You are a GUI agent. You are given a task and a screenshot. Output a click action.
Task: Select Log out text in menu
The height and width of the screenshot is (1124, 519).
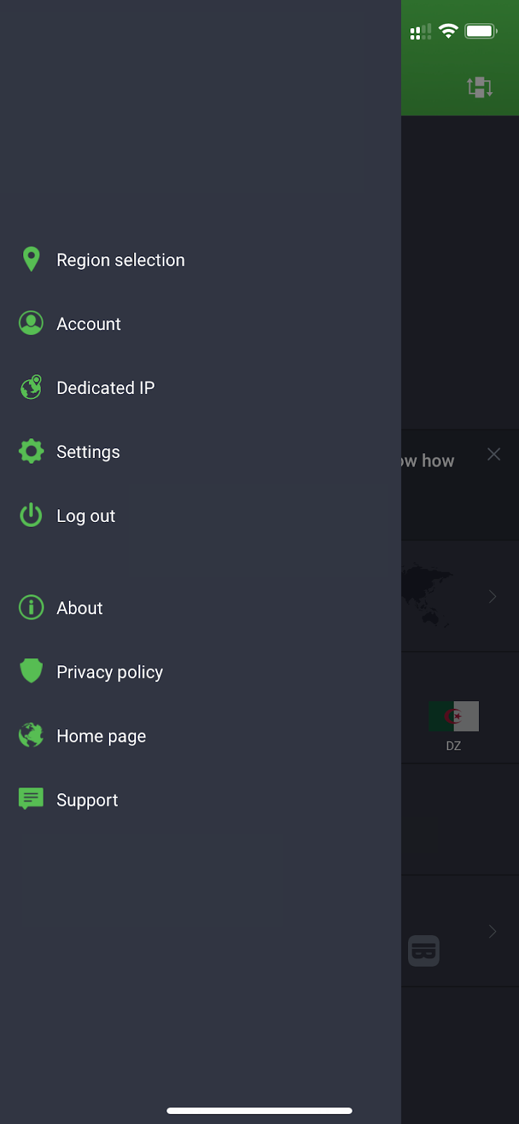86,516
